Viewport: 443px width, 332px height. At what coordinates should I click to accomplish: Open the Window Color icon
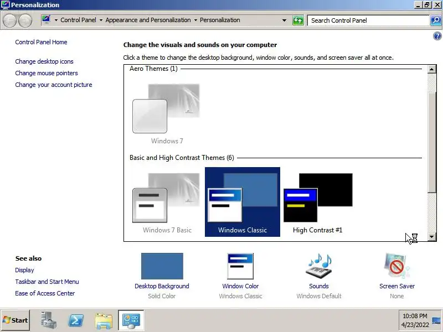click(x=240, y=266)
